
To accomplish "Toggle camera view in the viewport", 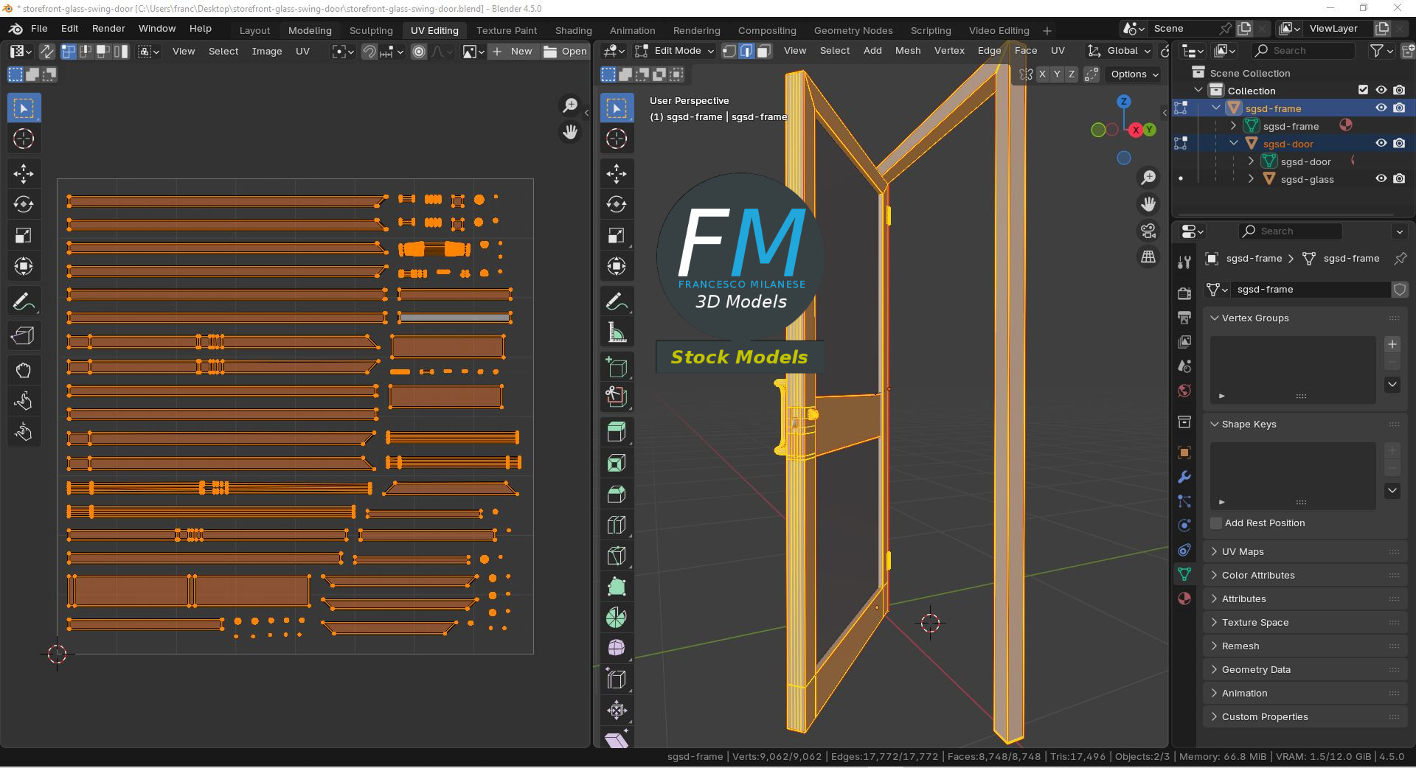I will [1148, 231].
